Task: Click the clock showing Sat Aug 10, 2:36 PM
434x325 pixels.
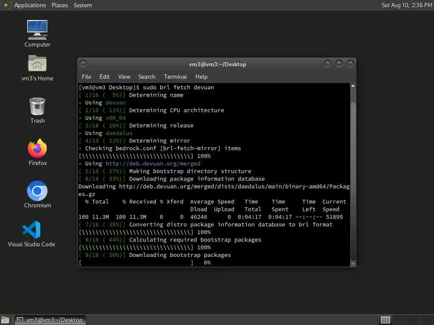Action: (406, 5)
